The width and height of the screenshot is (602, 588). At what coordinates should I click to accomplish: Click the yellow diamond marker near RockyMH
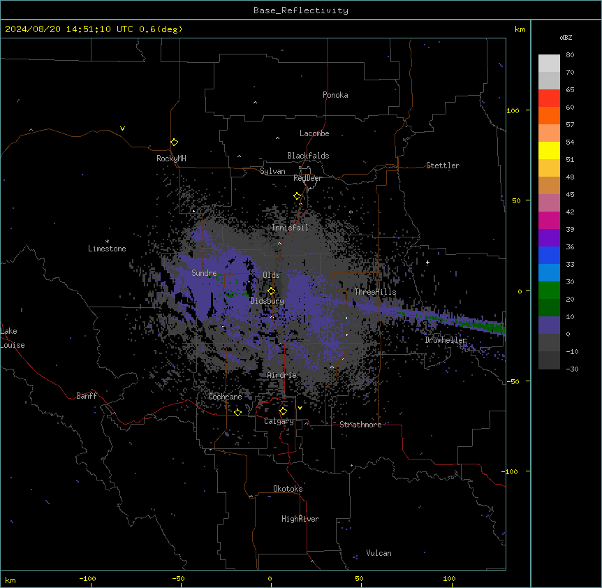pos(174,142)
